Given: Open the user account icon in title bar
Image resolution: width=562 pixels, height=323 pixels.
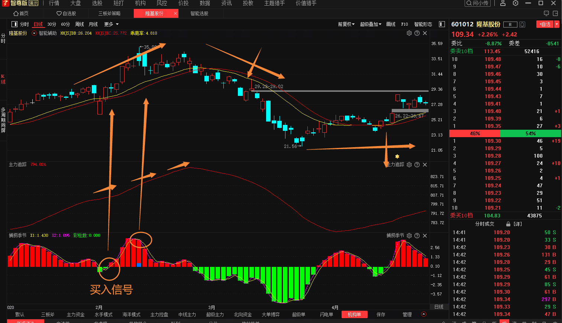Looking at the screenshot, I should point(503,3).
